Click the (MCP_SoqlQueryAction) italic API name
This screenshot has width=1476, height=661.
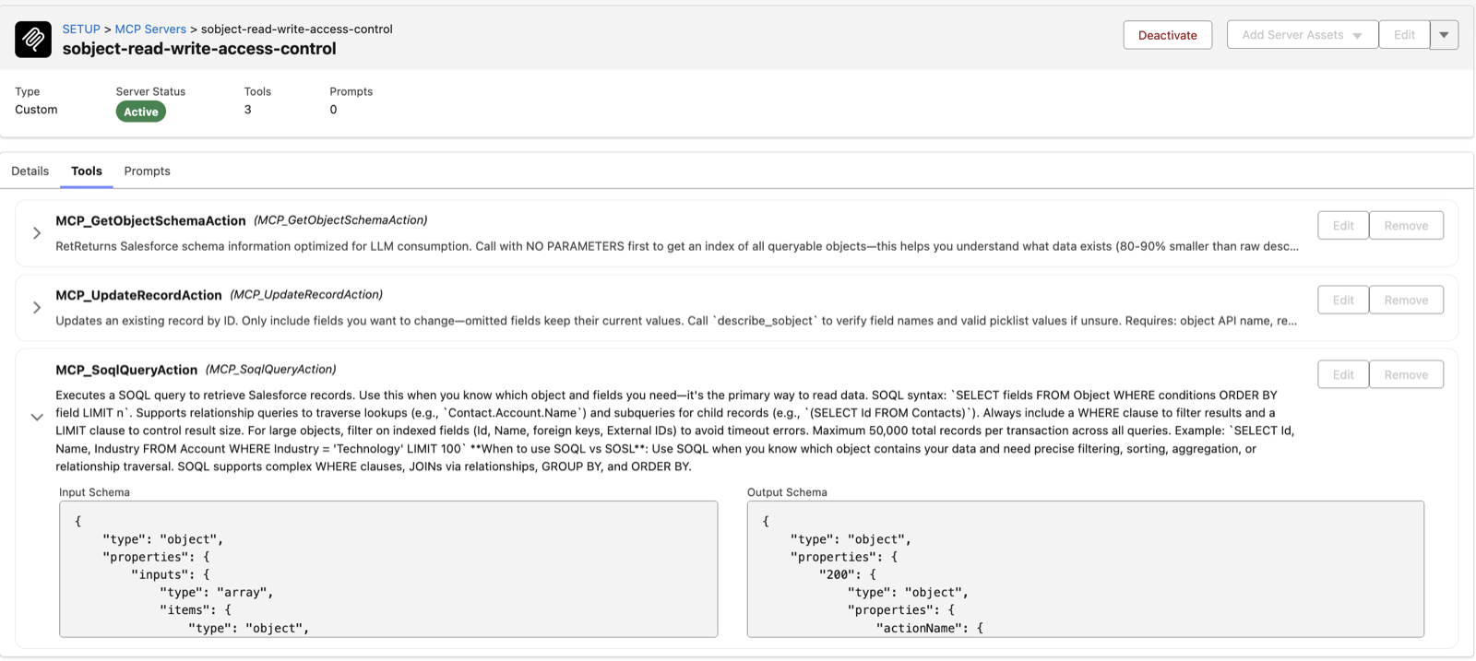click(270, 369)
